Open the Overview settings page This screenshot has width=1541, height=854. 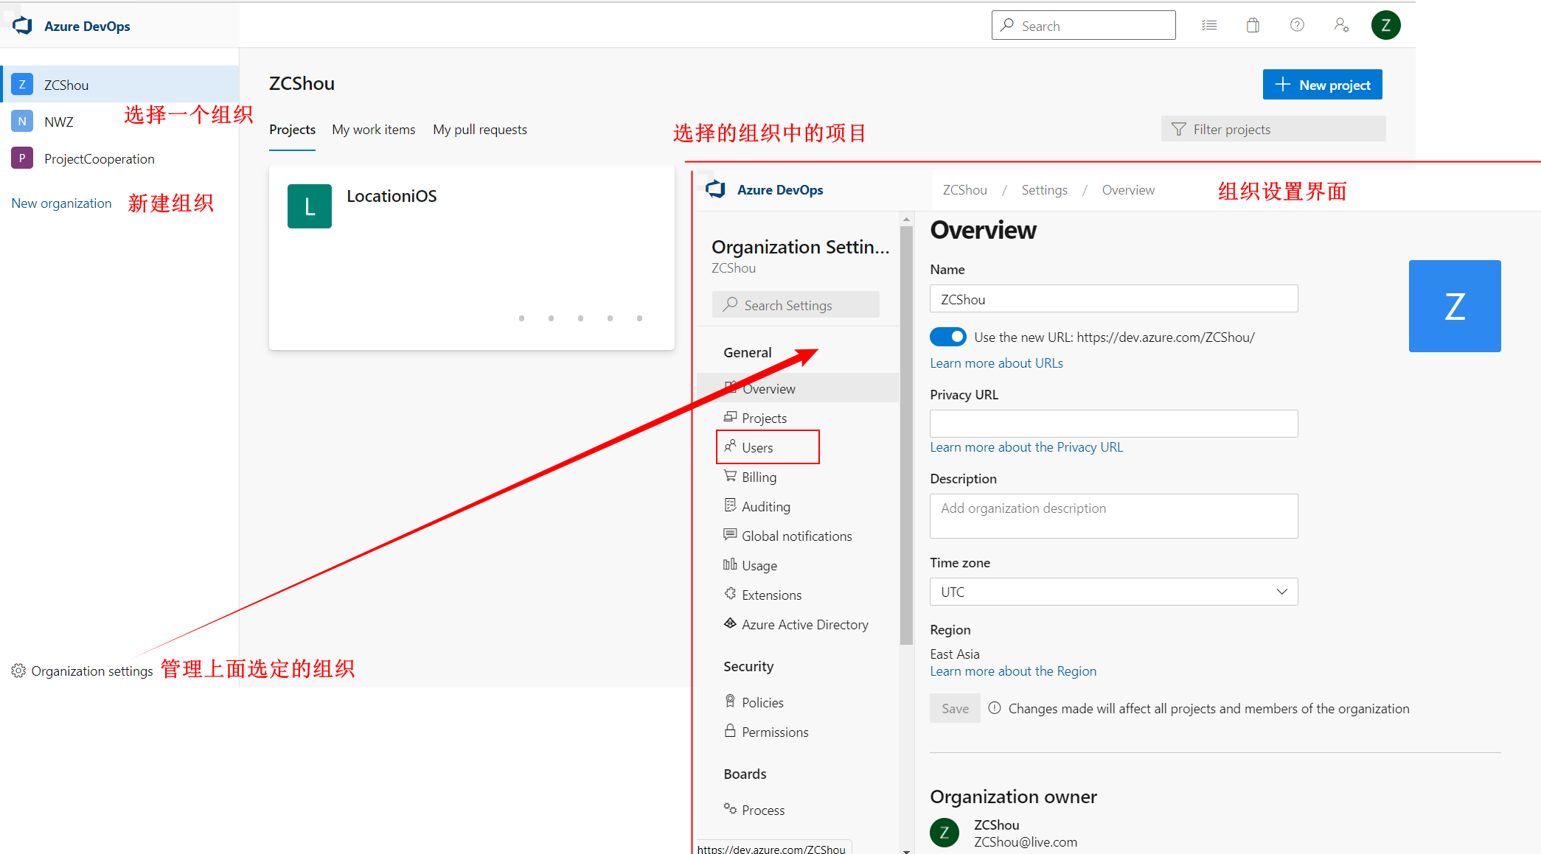point(767,389)
